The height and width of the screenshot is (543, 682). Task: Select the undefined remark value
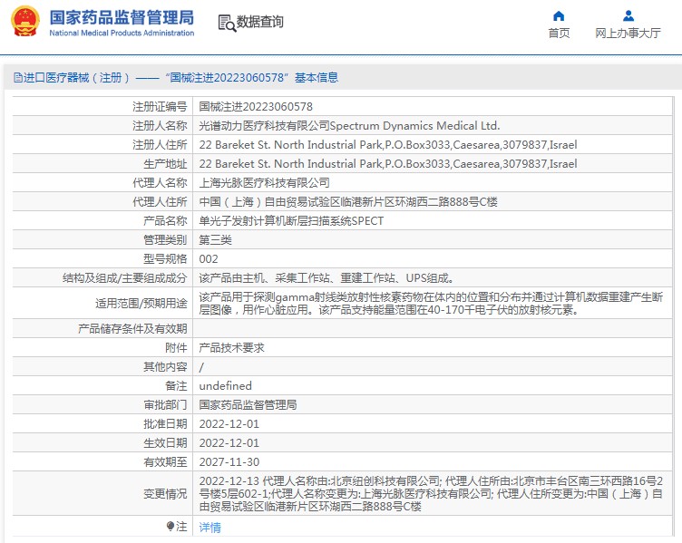click(225, 386)
